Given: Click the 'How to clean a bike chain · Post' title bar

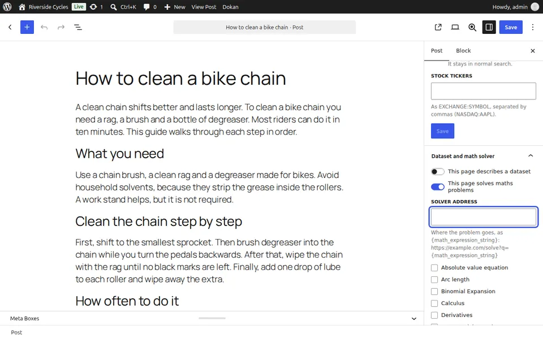Looking at the screenshot, I should click(265, 27).
